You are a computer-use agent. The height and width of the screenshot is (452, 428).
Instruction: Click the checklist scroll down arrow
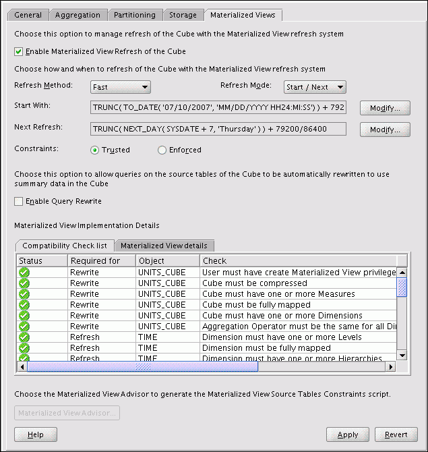click(402, 355)
